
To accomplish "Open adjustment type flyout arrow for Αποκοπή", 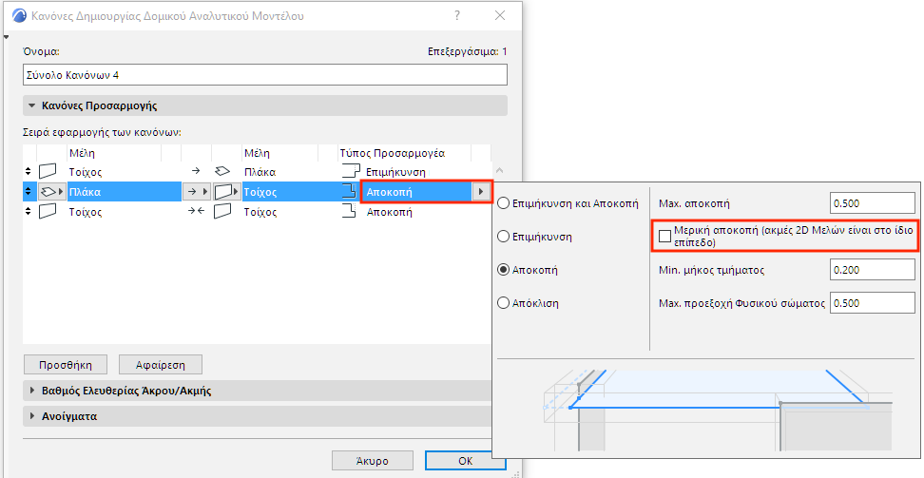I will [x=481, y=192].
